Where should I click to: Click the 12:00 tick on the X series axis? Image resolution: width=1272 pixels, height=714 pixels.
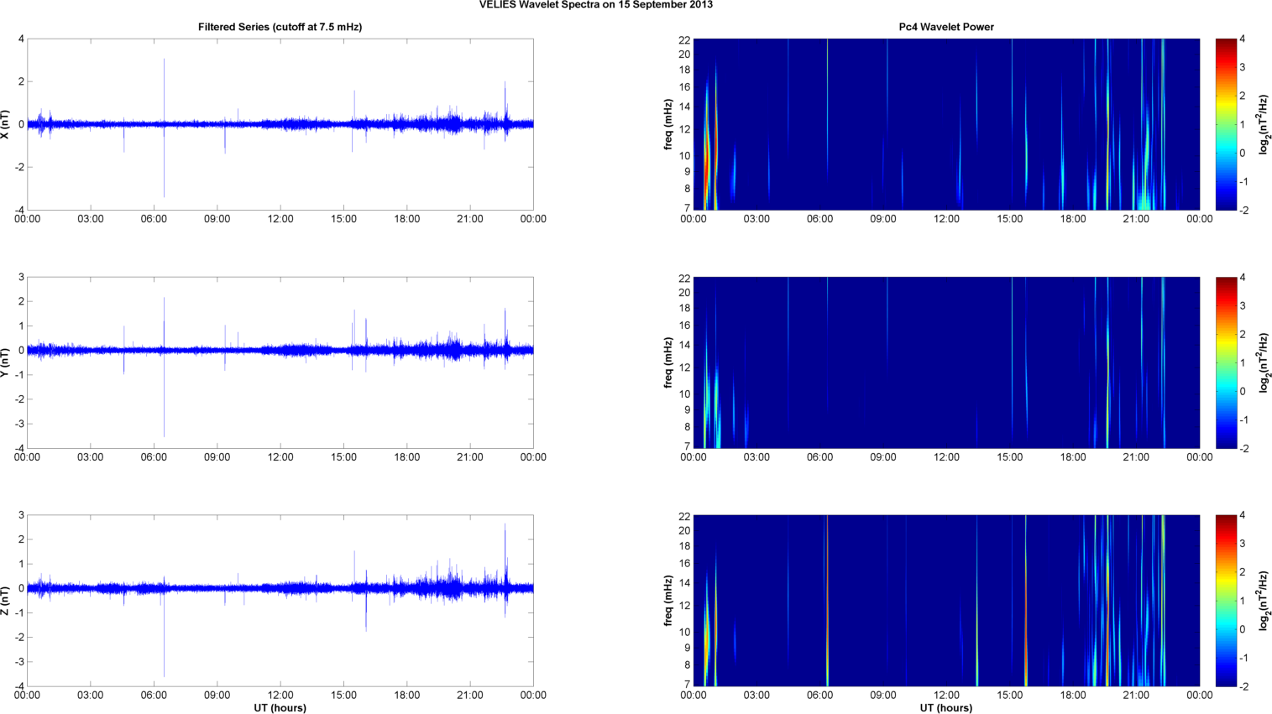click(x=280, y=219)
